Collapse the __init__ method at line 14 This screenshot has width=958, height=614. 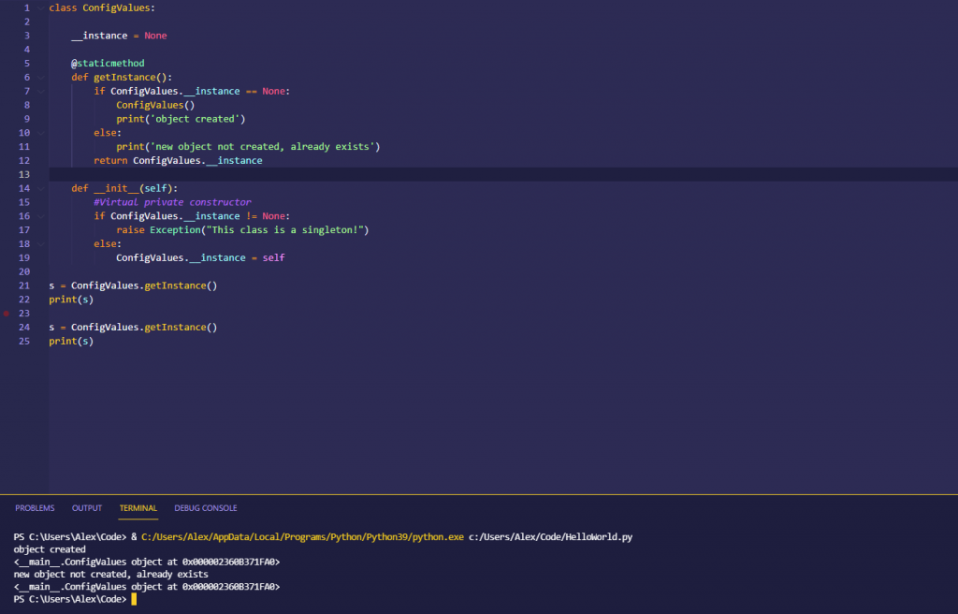pos(41,188)
